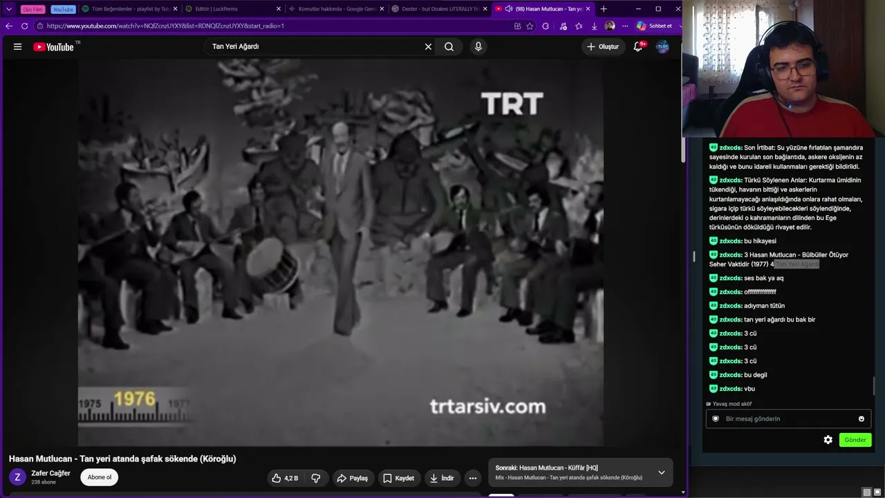
Task: Share the video with Paylaş
Action: point(352,478)
